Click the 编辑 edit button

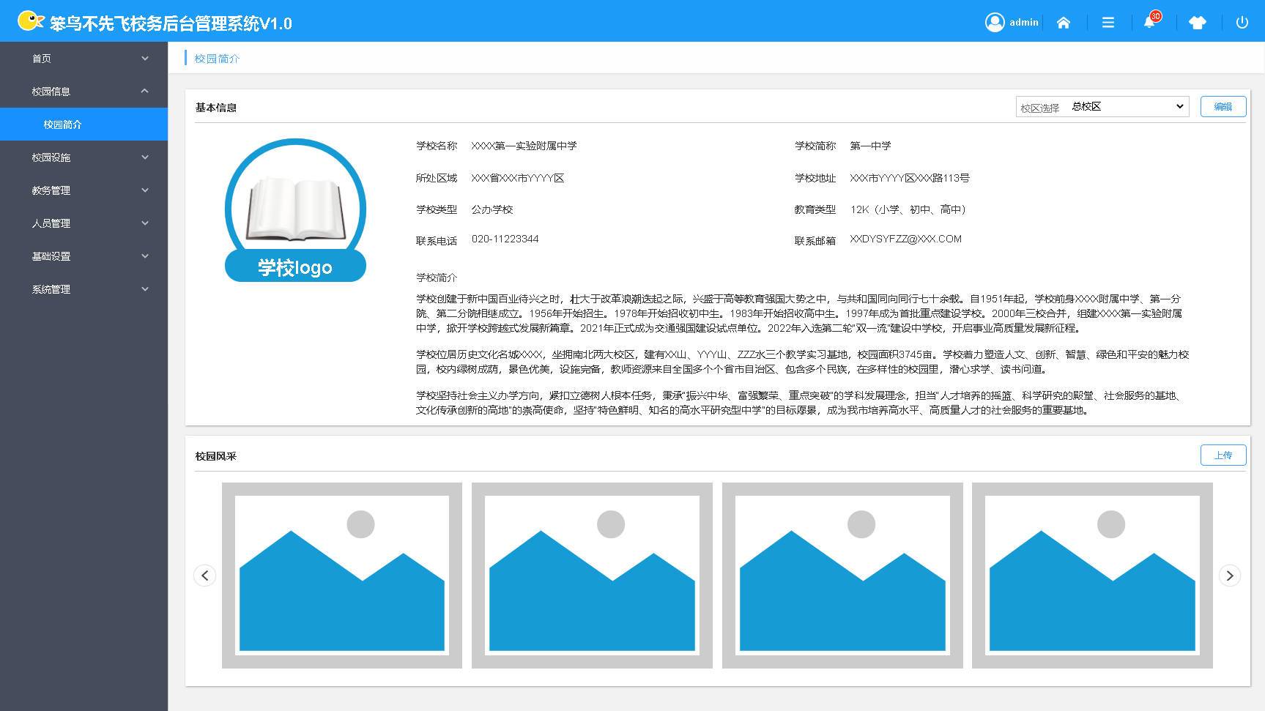pyautogui.click(x=1223, y=107)
